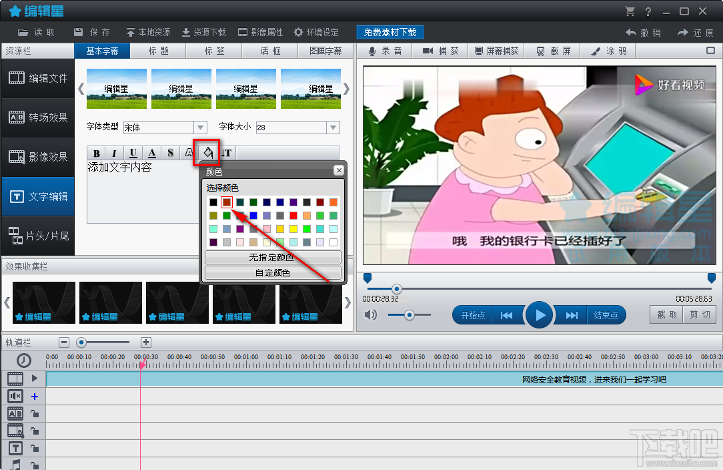Screen dimensions: 723x470
Task: Open the 涂鸦 doodle tool
Action: click(x=609, y=51)
